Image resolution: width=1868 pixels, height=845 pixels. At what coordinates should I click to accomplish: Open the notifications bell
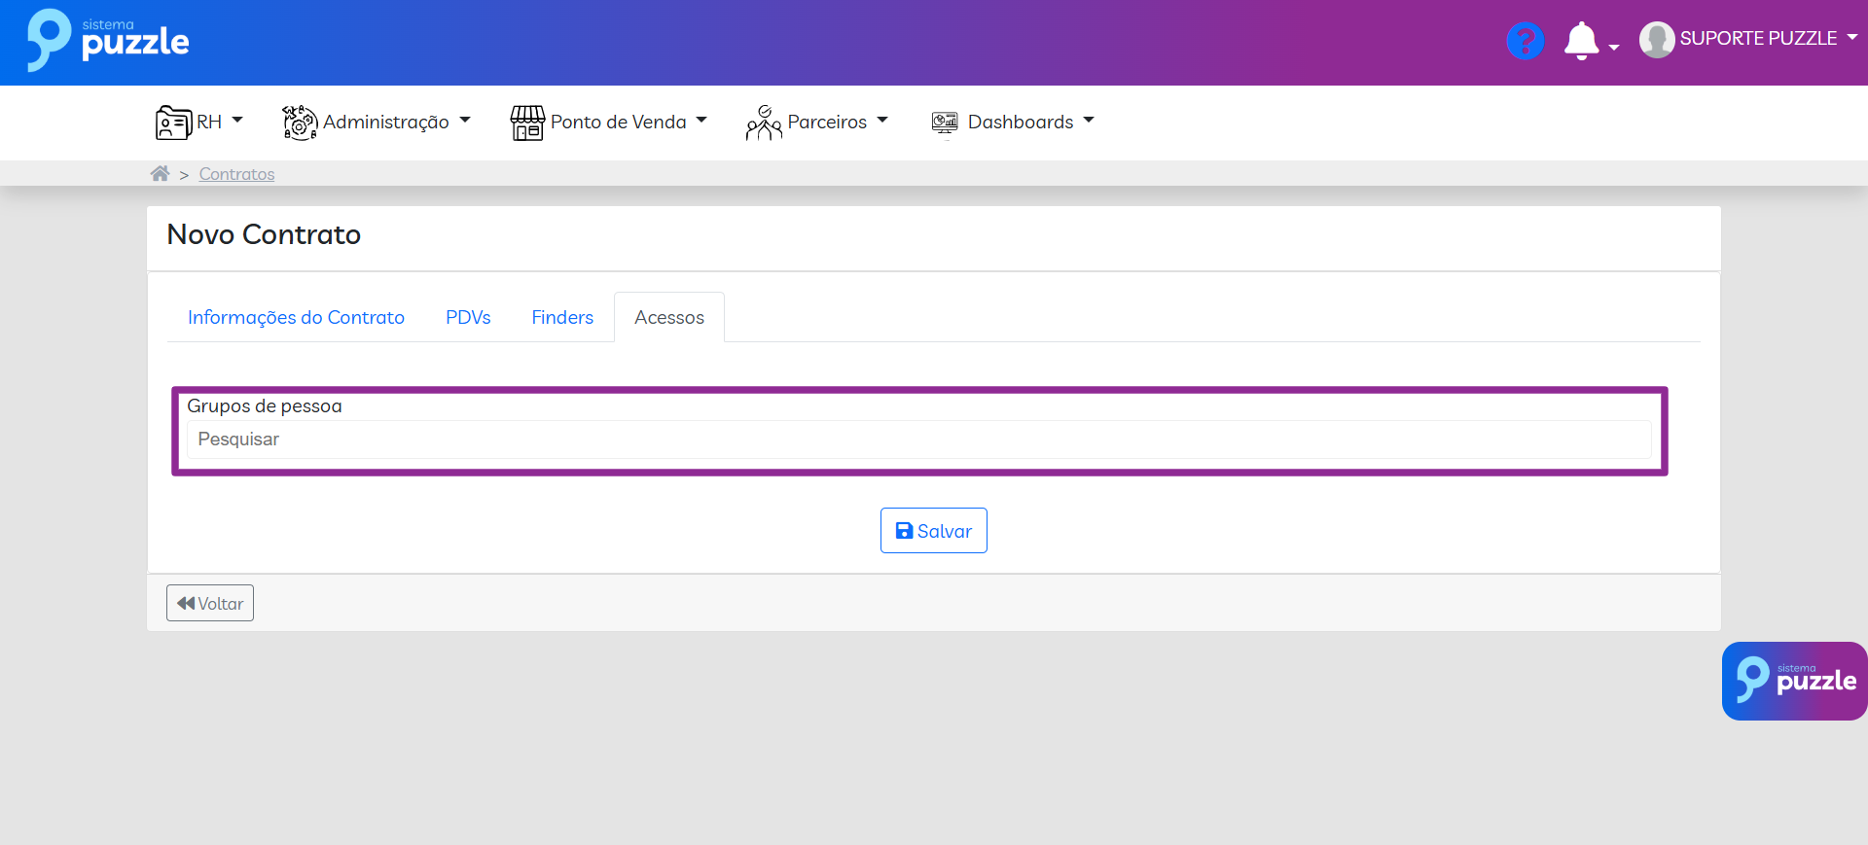pos(1581,41)
